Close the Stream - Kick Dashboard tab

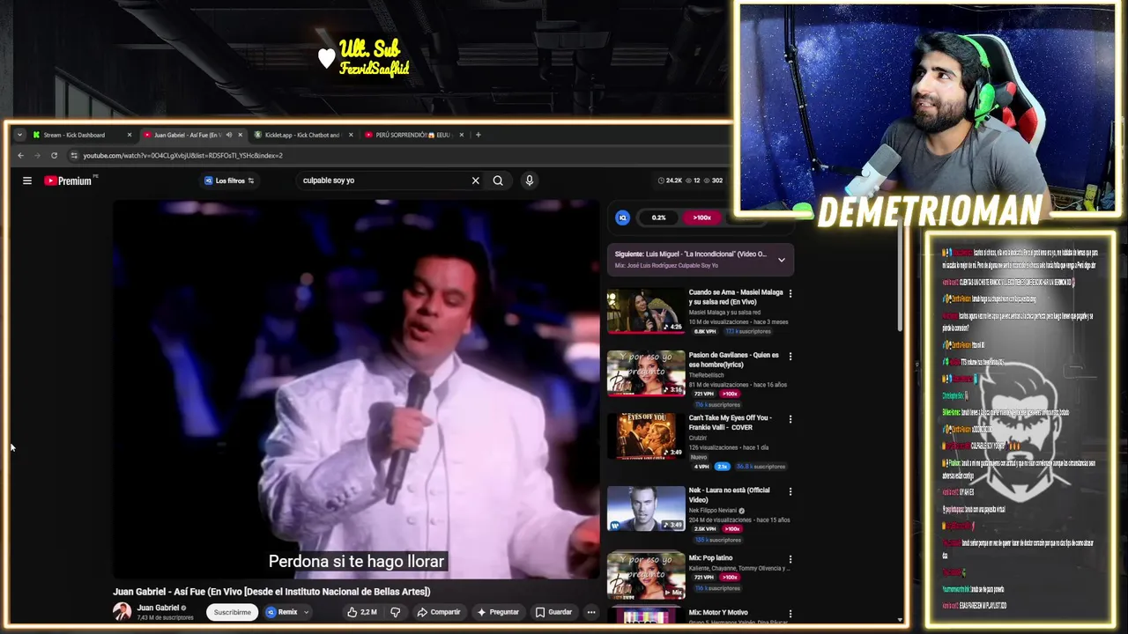[129, 135]
